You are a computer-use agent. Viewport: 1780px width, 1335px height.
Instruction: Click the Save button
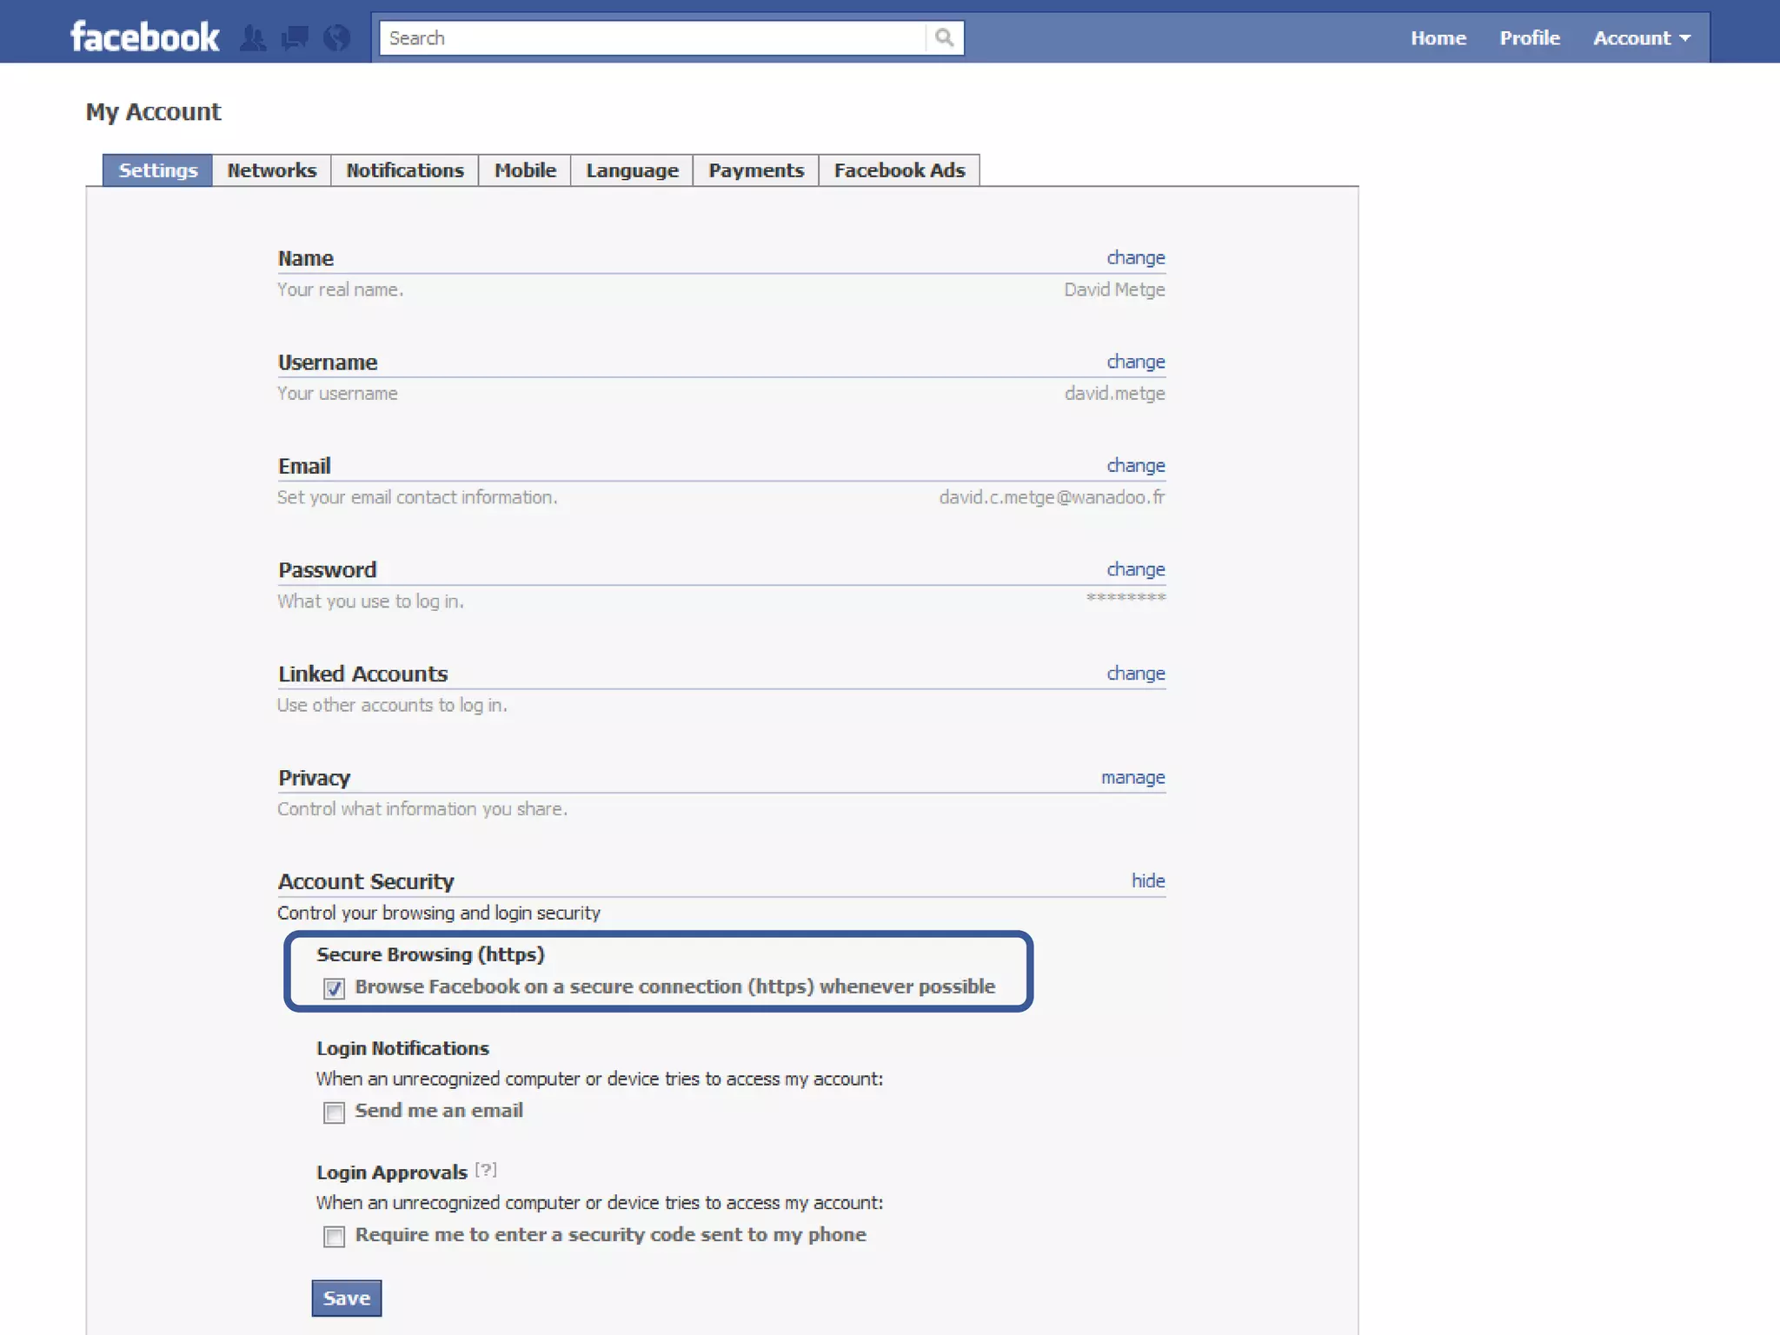pos(347,1298)
